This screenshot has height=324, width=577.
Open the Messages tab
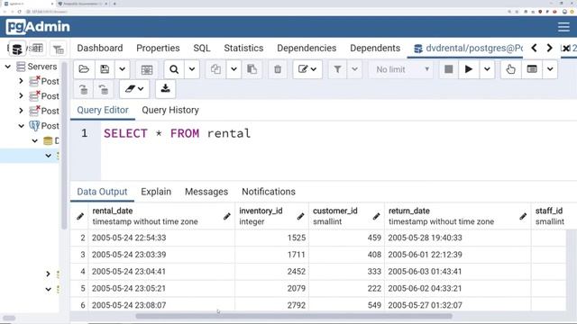[x=206, y=192]
